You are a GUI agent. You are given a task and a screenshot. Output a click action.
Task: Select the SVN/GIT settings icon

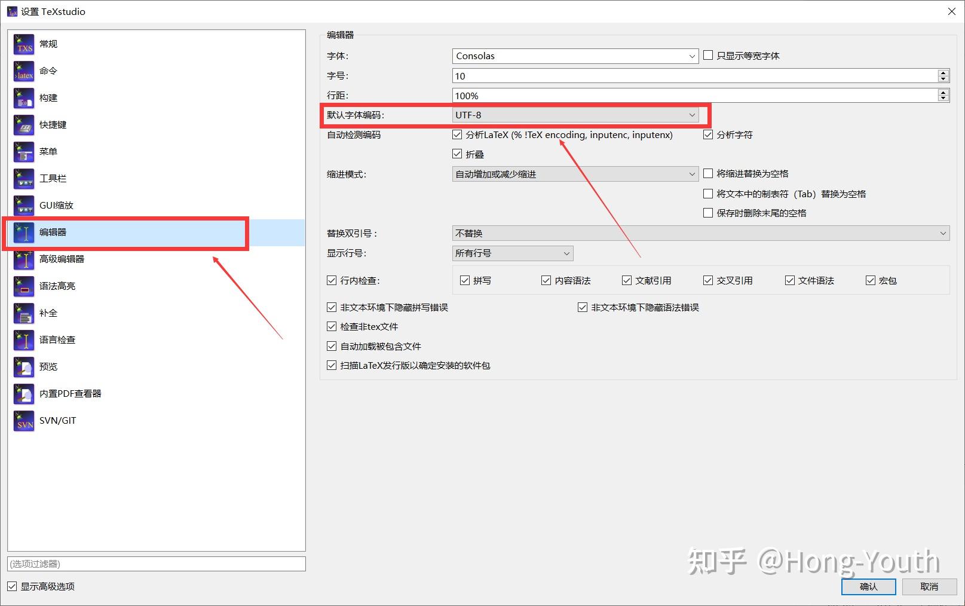pyautogui.click(x=57, y=420)
